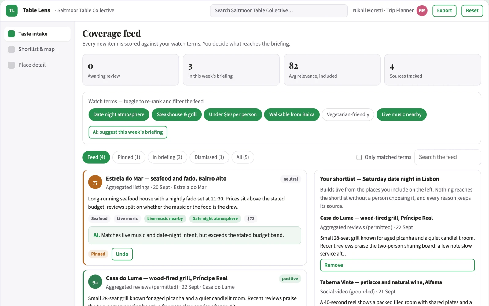Open Taberna Vinte shortlist entry title
The width and height of the screenshot is (489, 306).
pos(381,282)
